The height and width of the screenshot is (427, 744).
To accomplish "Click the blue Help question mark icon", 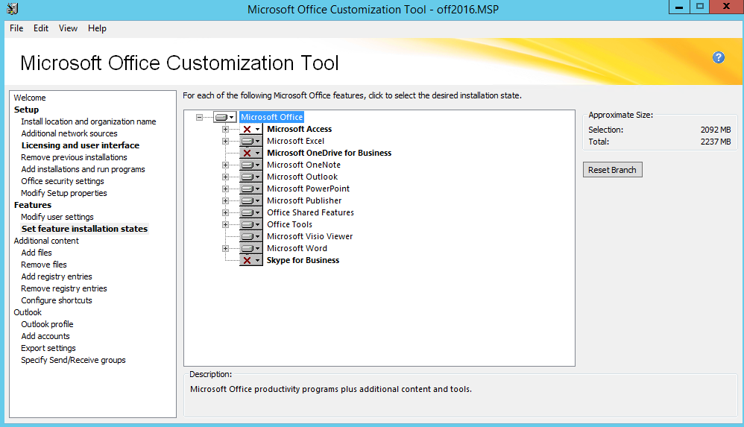I will (719, 57).
